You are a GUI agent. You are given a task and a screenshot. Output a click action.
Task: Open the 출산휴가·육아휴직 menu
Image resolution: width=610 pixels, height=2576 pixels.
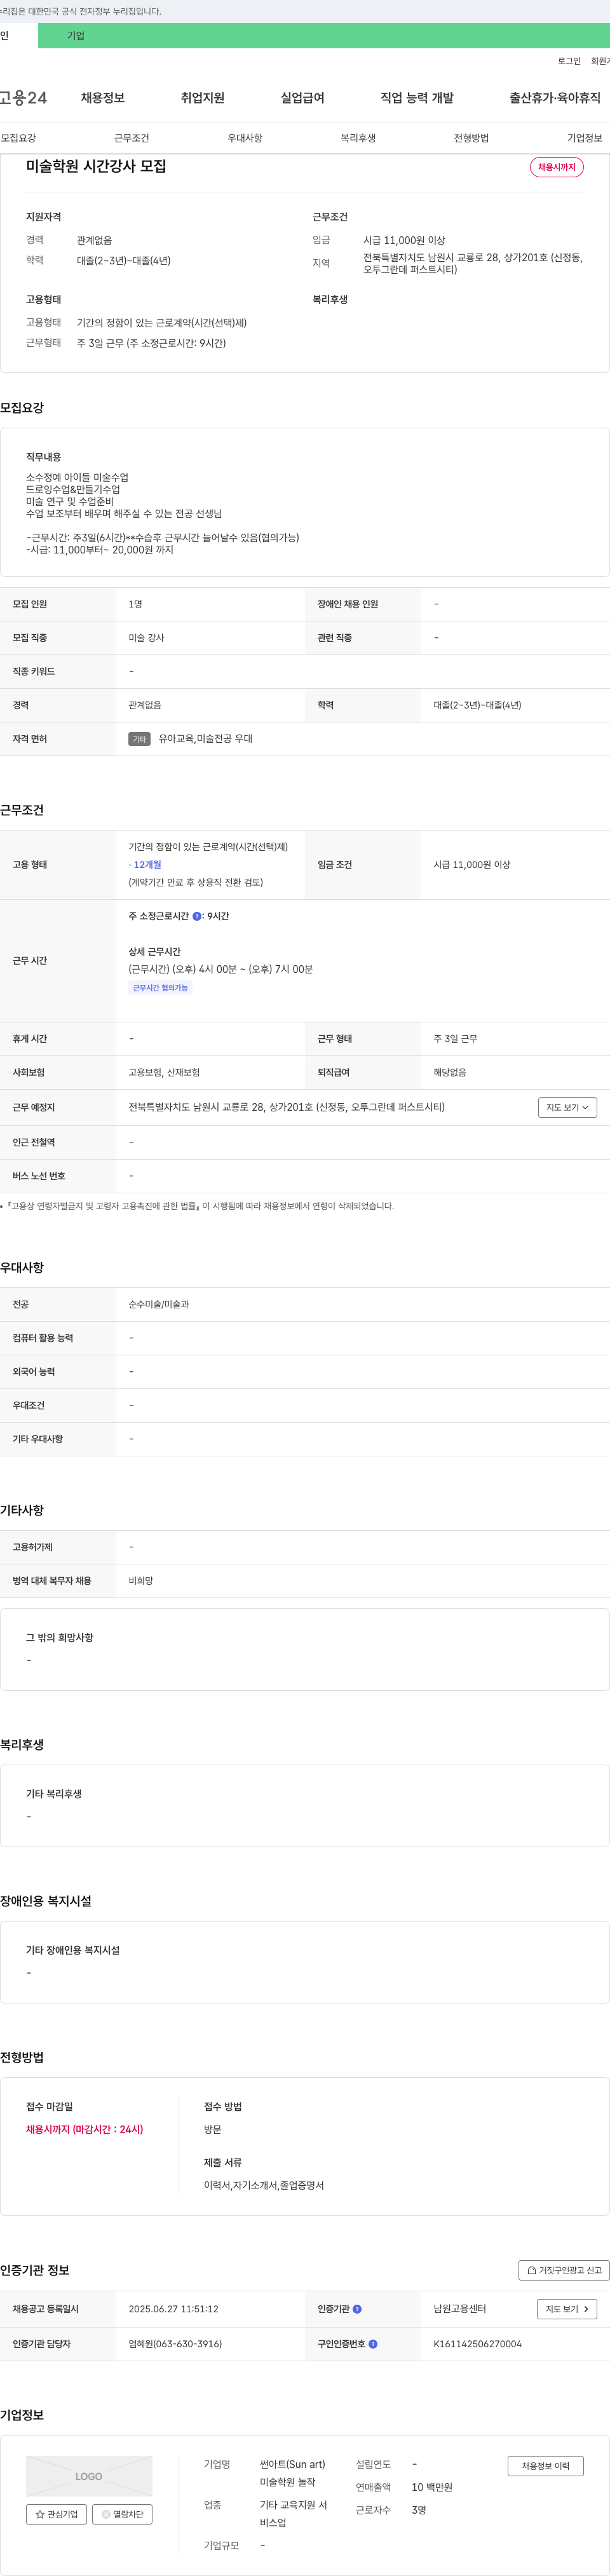pyautogui.click(x=555, y=98)
